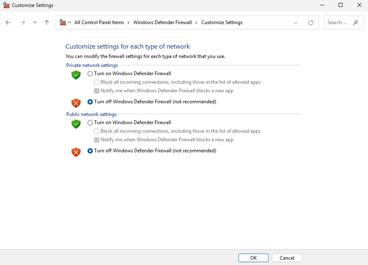
Task: Check block all incoming connections under public
Action: click(96, 131)
